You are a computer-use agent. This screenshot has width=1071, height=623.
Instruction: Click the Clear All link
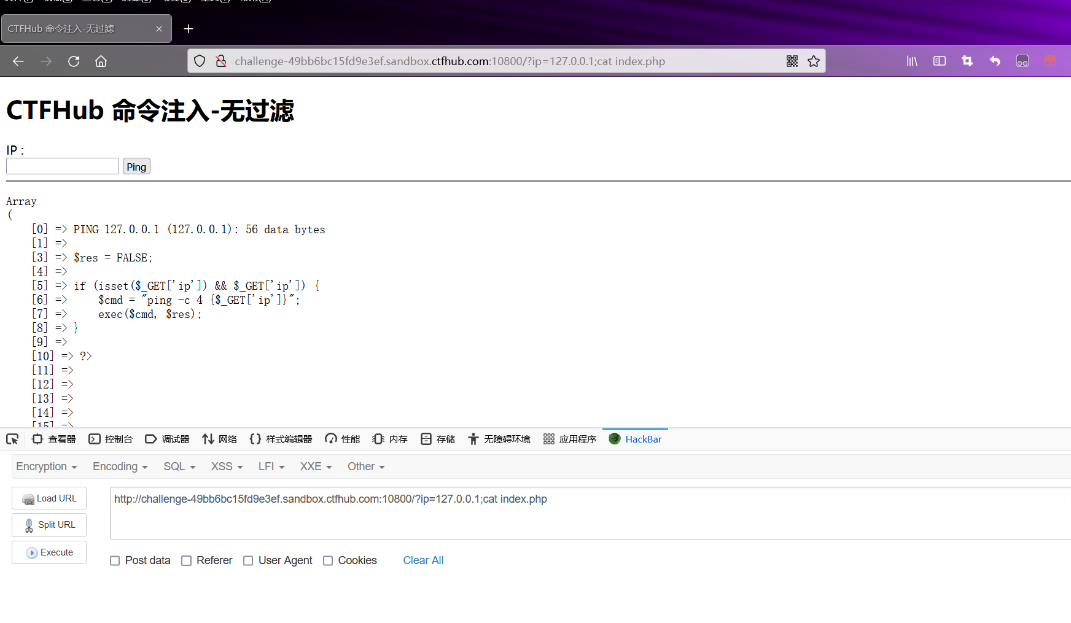click(423, 560)
